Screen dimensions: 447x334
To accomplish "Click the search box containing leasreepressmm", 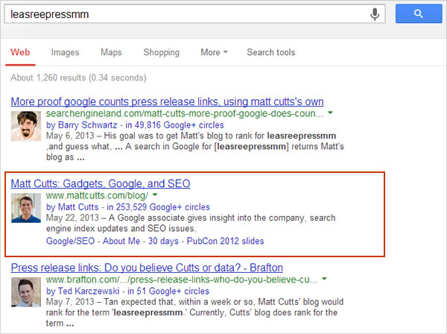I will point(194,13).
